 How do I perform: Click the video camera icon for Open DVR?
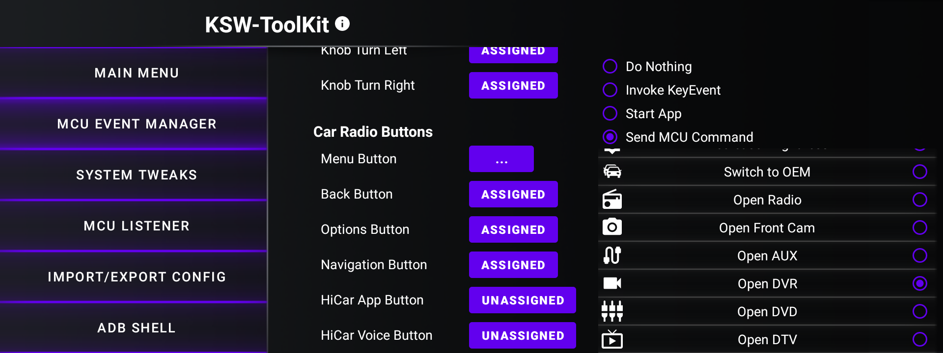[612, 283]
